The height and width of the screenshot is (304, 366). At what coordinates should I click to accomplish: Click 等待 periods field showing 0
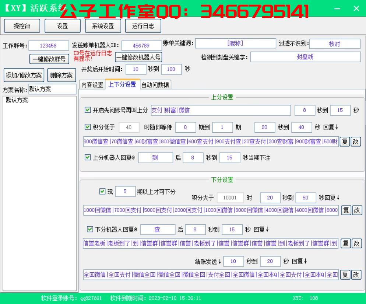click(185, 127)
